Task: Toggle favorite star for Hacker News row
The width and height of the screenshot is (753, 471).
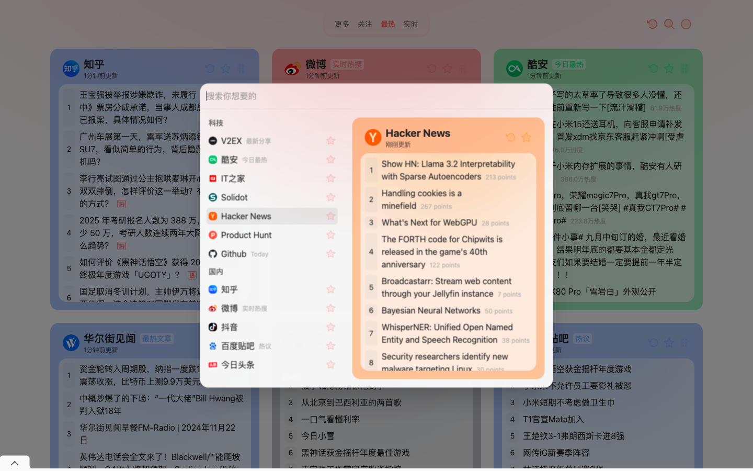Action: pos(330,216)
